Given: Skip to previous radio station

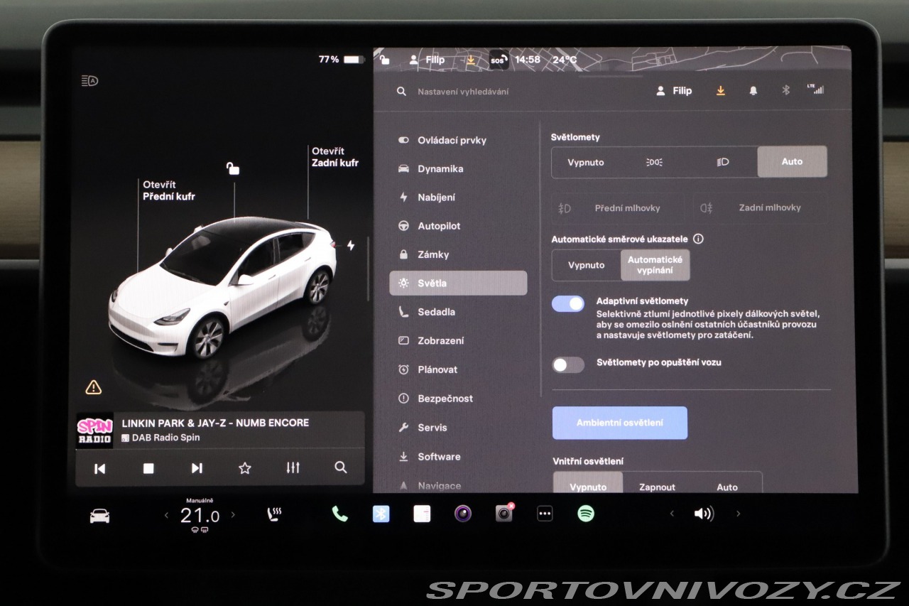Looking at the screenshot, I should tap(100, 468).
